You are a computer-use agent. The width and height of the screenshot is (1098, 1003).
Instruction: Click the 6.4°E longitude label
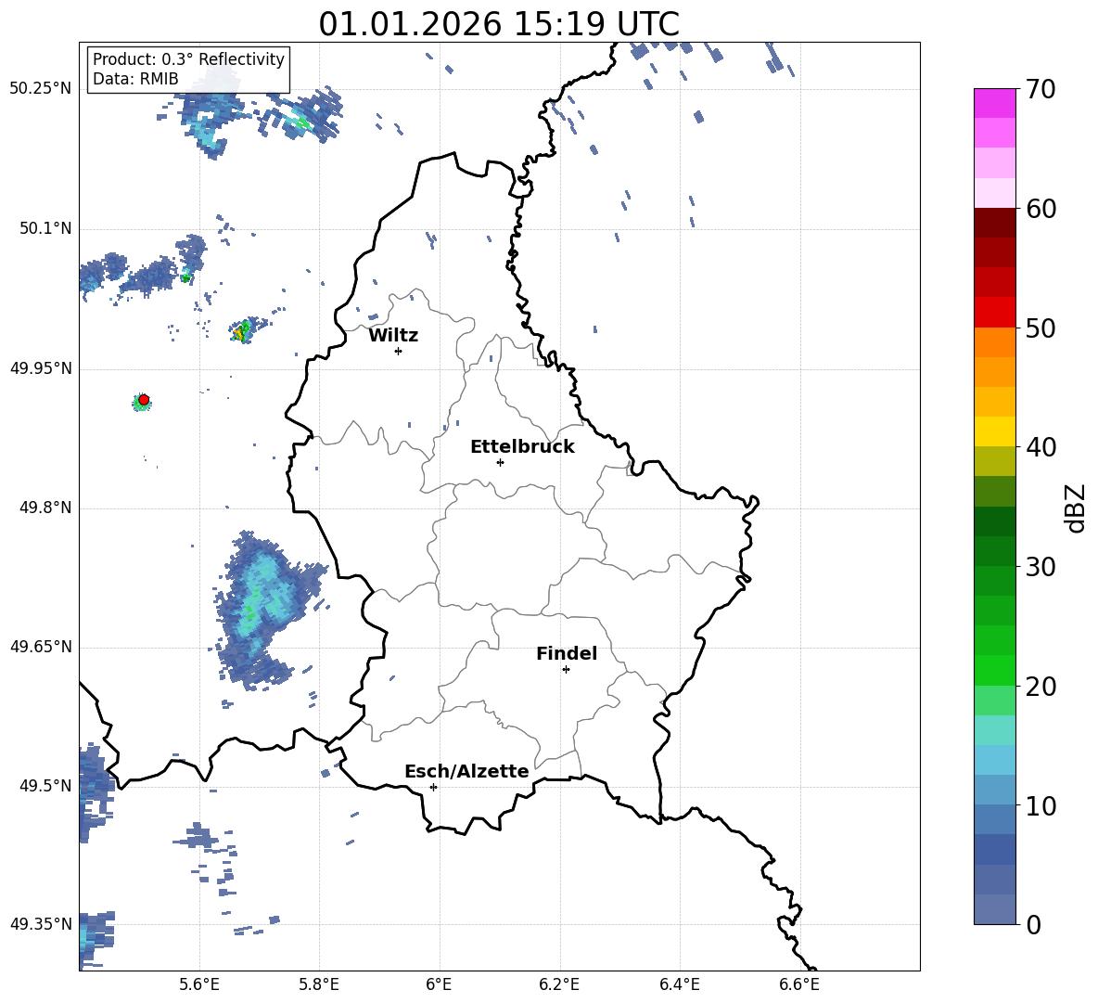pyautogui.click(x=679, y=984)
